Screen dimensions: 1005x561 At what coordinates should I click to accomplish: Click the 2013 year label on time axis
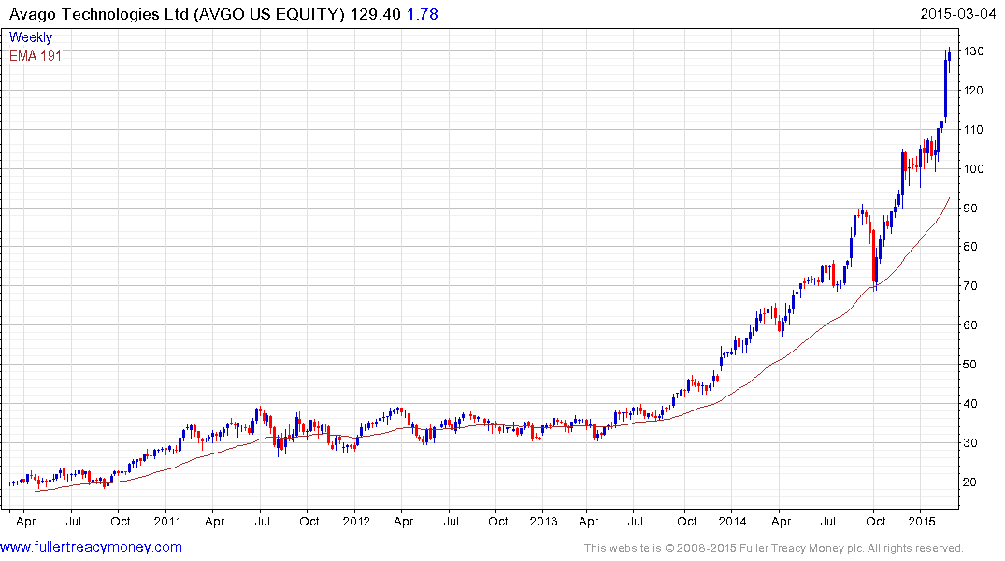(x=543, y=521)
